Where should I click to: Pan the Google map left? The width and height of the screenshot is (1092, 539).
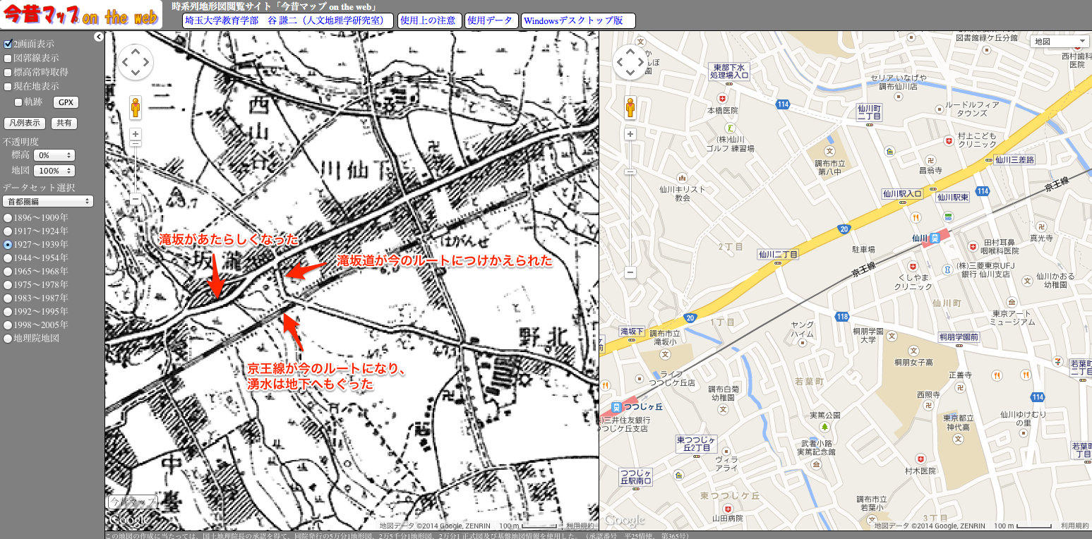pos(620,63)
